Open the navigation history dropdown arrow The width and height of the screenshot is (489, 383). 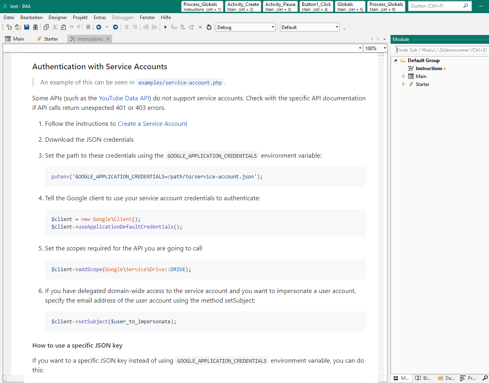[x=107, y=27]
